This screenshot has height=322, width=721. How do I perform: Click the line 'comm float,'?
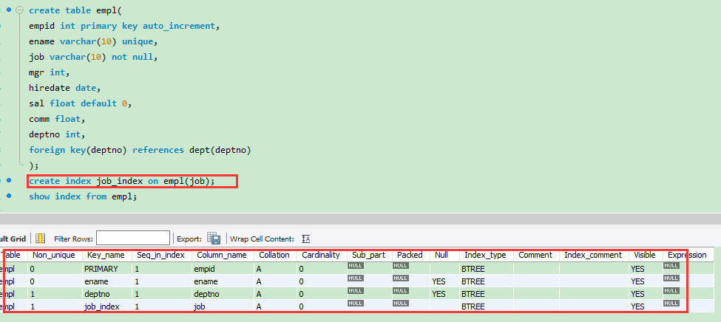(57, 119)
